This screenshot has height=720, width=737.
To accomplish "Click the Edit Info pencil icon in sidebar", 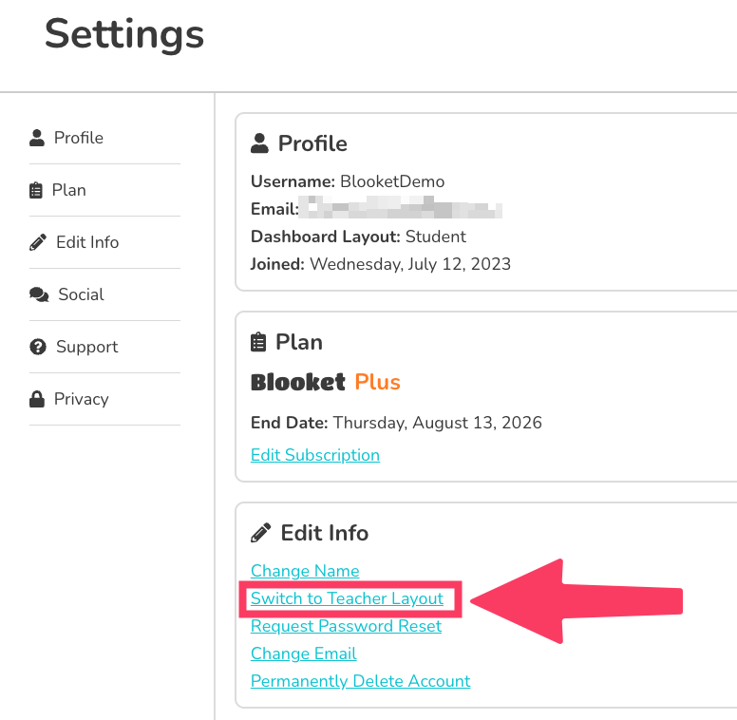I will (x=38, y=242).
